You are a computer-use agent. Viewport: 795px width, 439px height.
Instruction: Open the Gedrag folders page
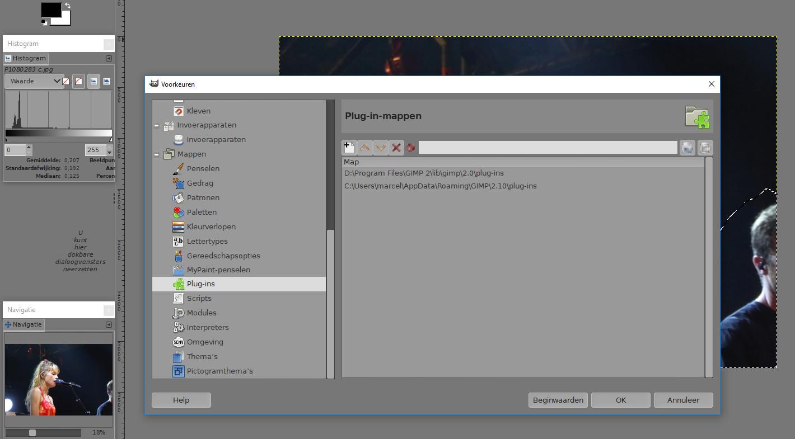(200, 183)
